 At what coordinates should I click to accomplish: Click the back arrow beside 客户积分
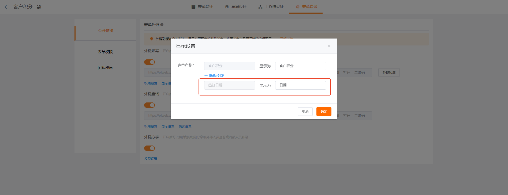[6, 7]
